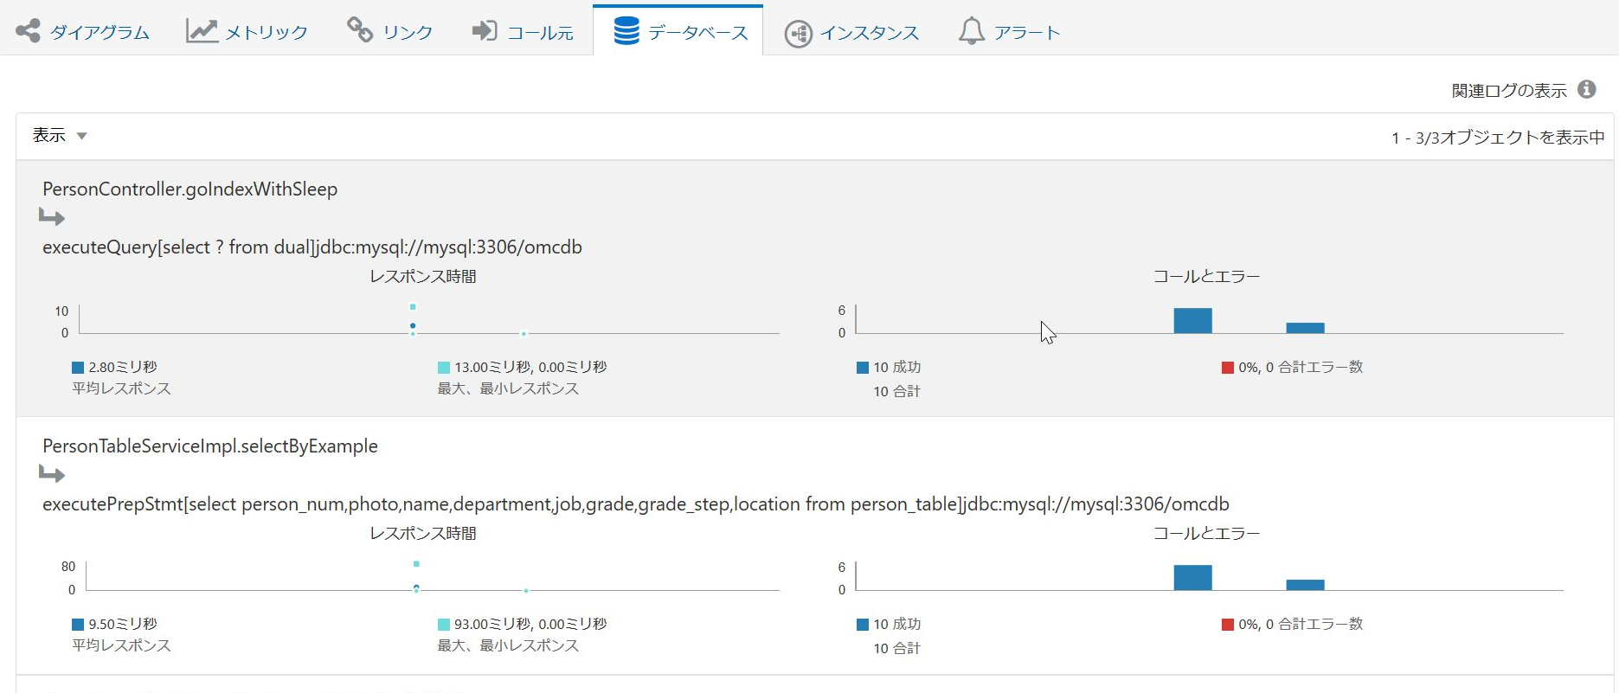Click the メトリック line chart icon
The image size is (1619, 693).
(x=202, y=30)
